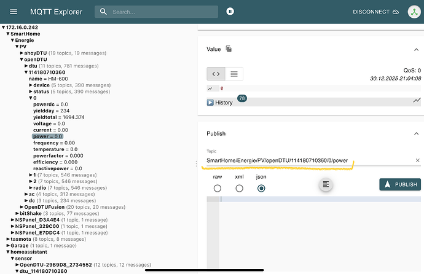Select the yieldtotal = 1694.374 topic
The height and width of the screenshot is (274, 424).
(x=58, y=117)
